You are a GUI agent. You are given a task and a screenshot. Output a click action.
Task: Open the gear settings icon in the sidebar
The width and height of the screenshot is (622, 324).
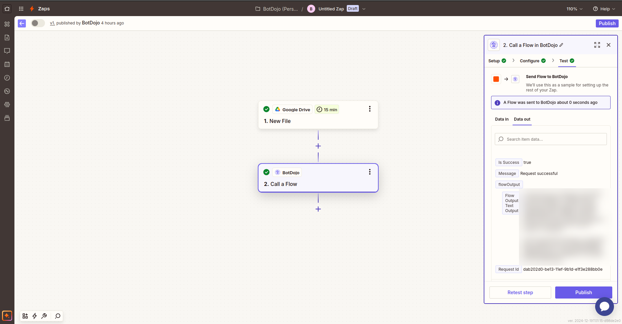coord(7,105)
